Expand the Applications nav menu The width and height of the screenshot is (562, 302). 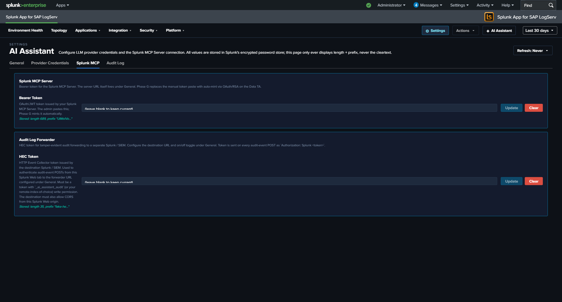[x=88, y=30]
